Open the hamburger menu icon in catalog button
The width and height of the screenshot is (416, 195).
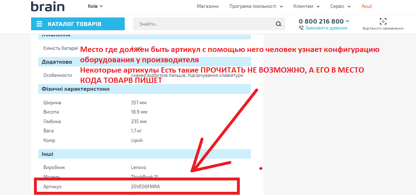point(39,24)
